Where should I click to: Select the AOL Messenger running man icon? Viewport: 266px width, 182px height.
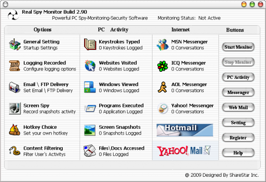coord(162,87)
